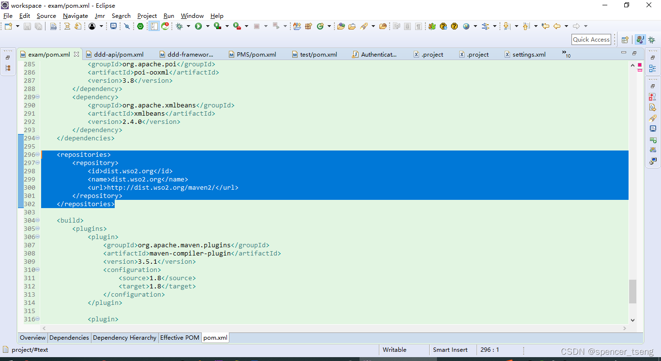Run the application with the green Run icon

198,26
